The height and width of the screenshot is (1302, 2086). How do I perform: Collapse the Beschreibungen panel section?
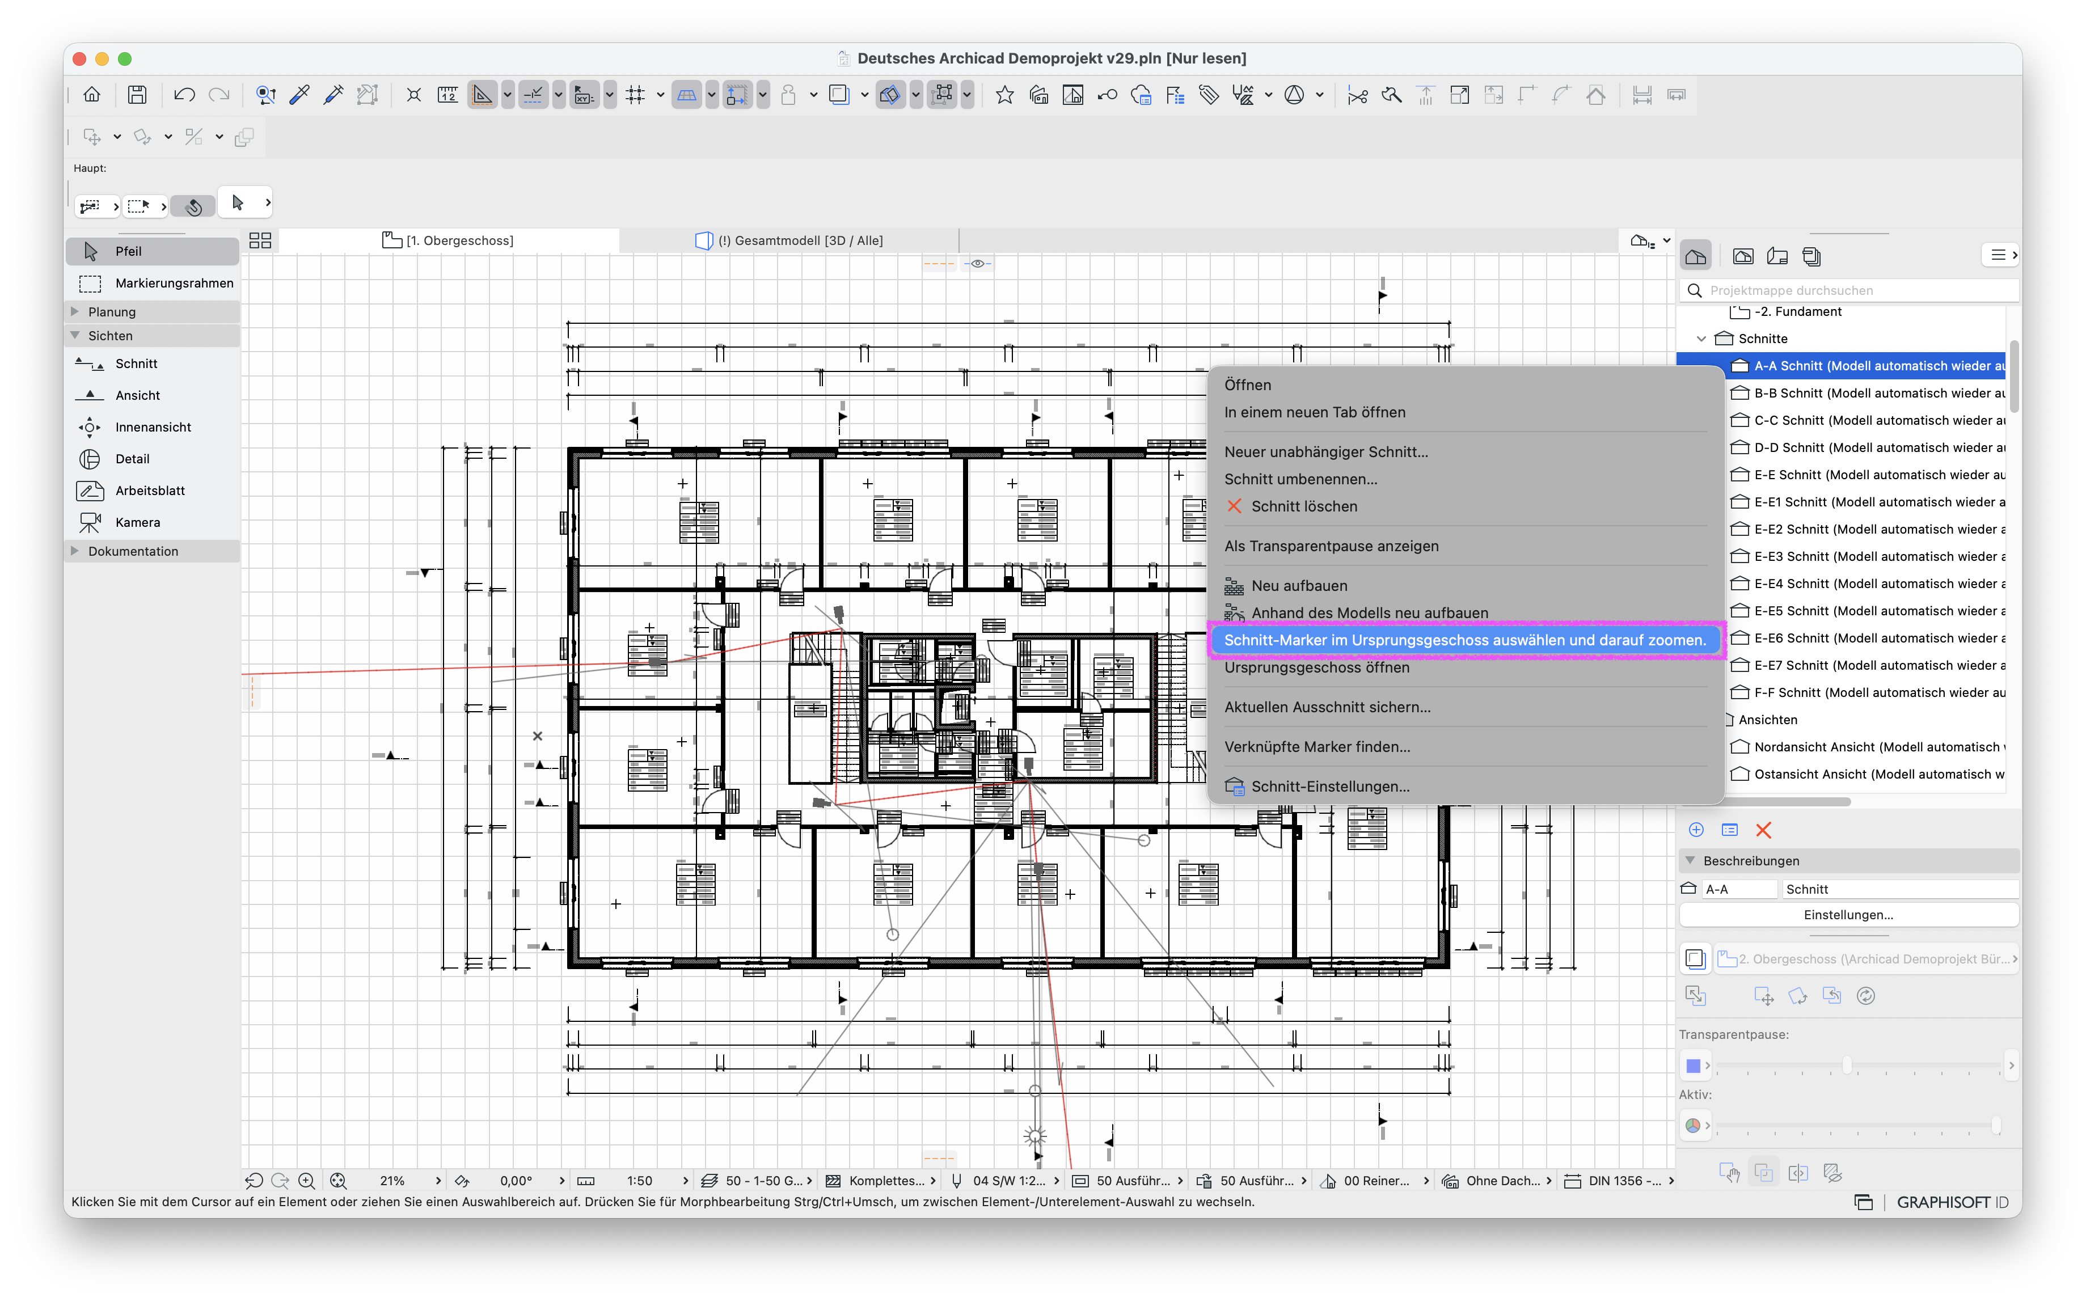1690,861
